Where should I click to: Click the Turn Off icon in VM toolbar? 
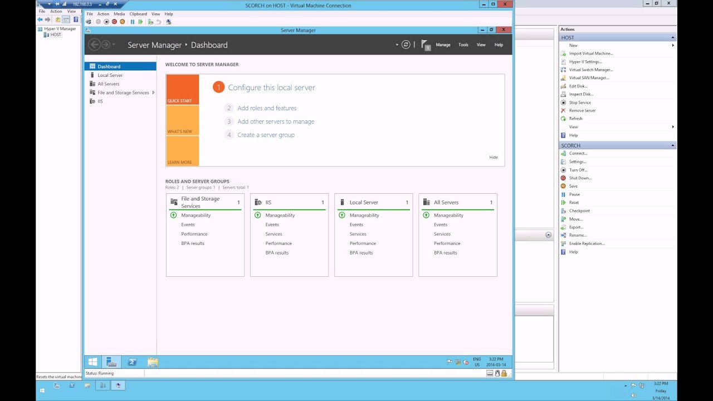[x=106, y=22]
